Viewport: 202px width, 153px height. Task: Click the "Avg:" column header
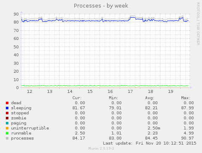pos(150,98)
